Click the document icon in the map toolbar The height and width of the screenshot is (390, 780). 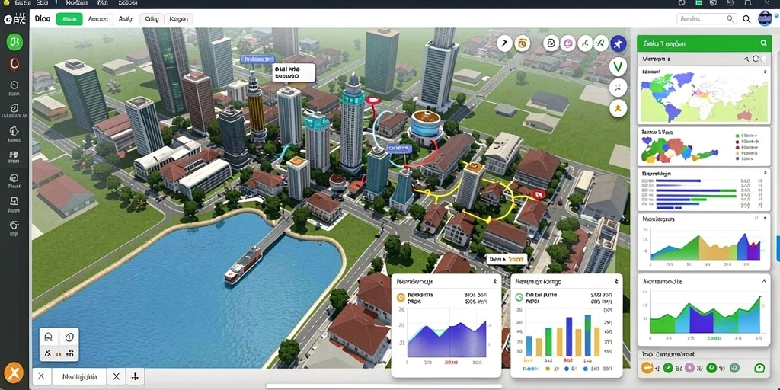(x=551, y=43)
